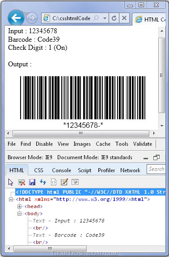Click the HTML tree horizontal scrollbar left arrow
Image resolution: width=169 pixels, height=257 pixels.
click(x=9, y=248)
